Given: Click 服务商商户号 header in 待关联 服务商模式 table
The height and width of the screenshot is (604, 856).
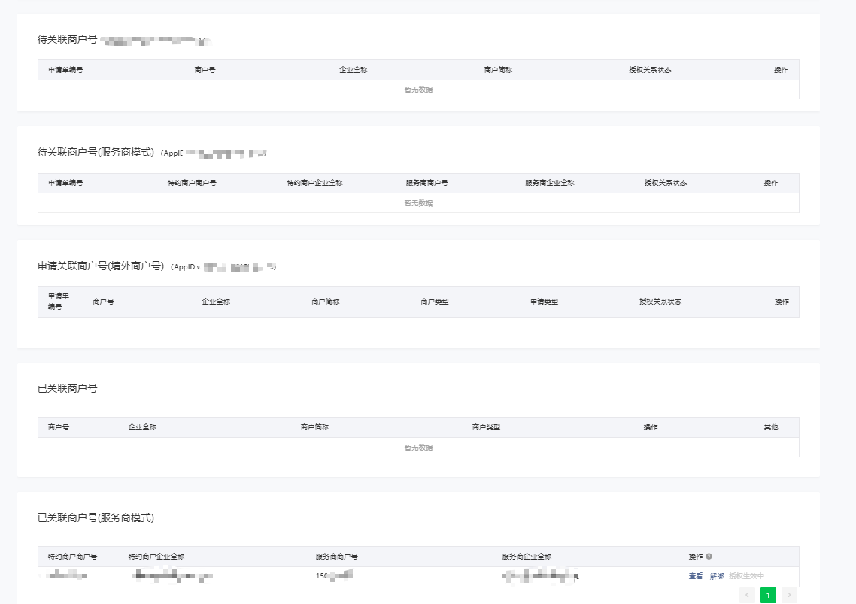Looking at the screenshot, I should 427,183.
